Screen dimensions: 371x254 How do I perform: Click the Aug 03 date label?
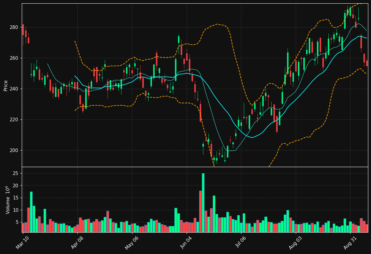point(295,243)
